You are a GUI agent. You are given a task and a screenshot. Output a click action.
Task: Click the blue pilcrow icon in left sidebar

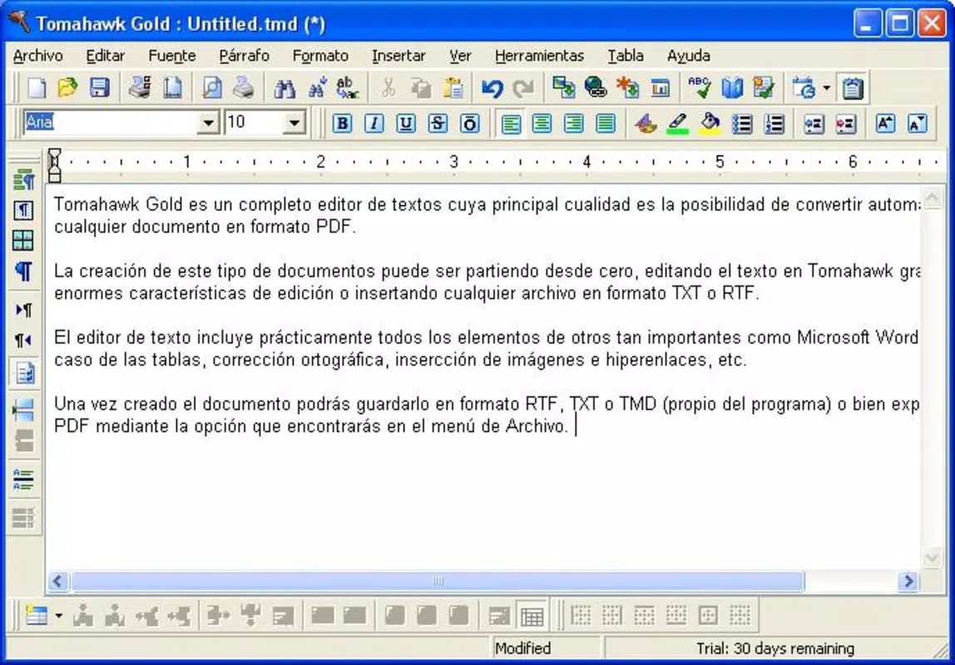click(x=24, y=271)
